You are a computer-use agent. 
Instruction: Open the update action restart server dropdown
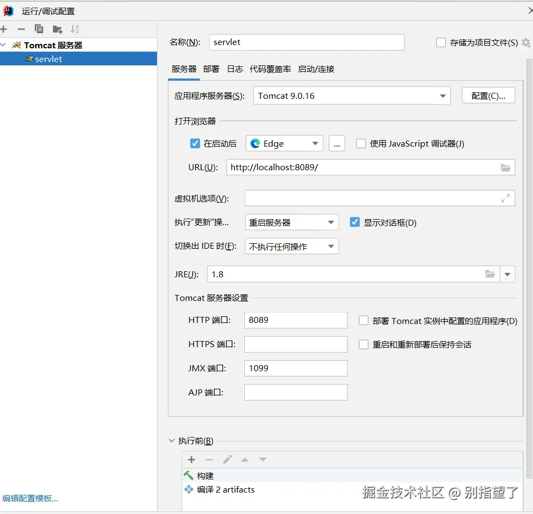291,222
